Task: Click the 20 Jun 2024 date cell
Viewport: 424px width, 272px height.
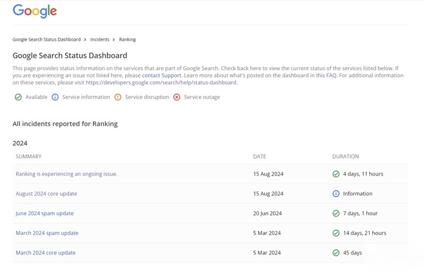Action: (268, 213)
